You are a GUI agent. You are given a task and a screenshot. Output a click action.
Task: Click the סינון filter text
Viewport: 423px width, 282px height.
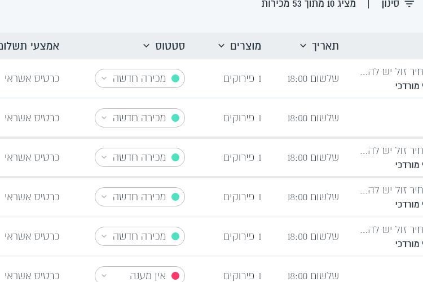[x=390, y=4]
